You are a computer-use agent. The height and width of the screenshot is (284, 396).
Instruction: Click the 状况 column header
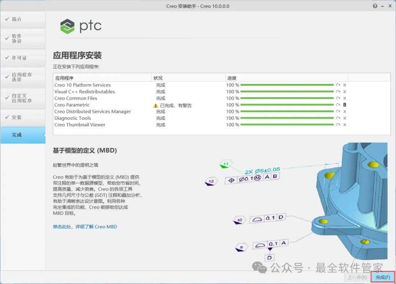[188, 78]
